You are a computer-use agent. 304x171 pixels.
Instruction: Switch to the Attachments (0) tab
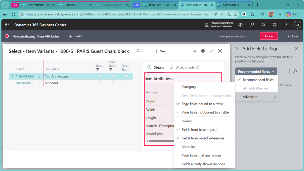point(185,67)
